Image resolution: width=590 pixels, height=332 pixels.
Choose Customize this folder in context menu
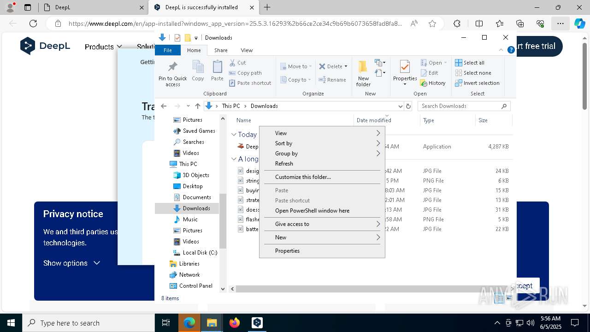pos(322,177)
